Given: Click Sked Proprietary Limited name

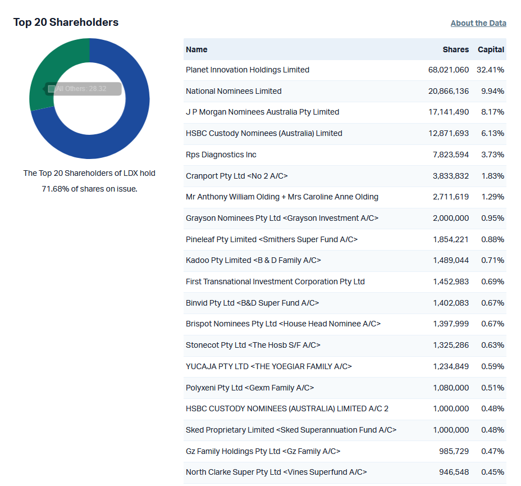Looking at the screenshot, I should [291, 430].
